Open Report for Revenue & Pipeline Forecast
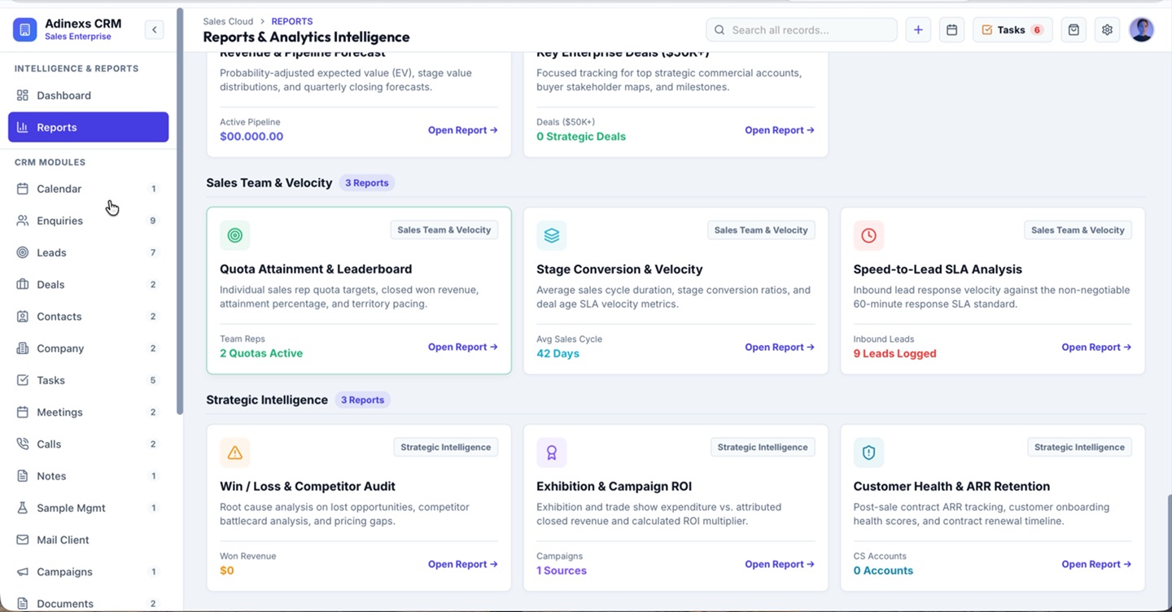Viewport: 1172px width, 612px height. pyautogui.click(x=463, y=130)
